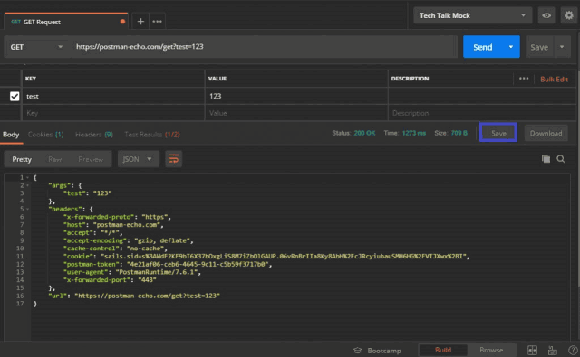Click the 123 value cell
The width and height of the screenshot is (580, 357).
296,96
